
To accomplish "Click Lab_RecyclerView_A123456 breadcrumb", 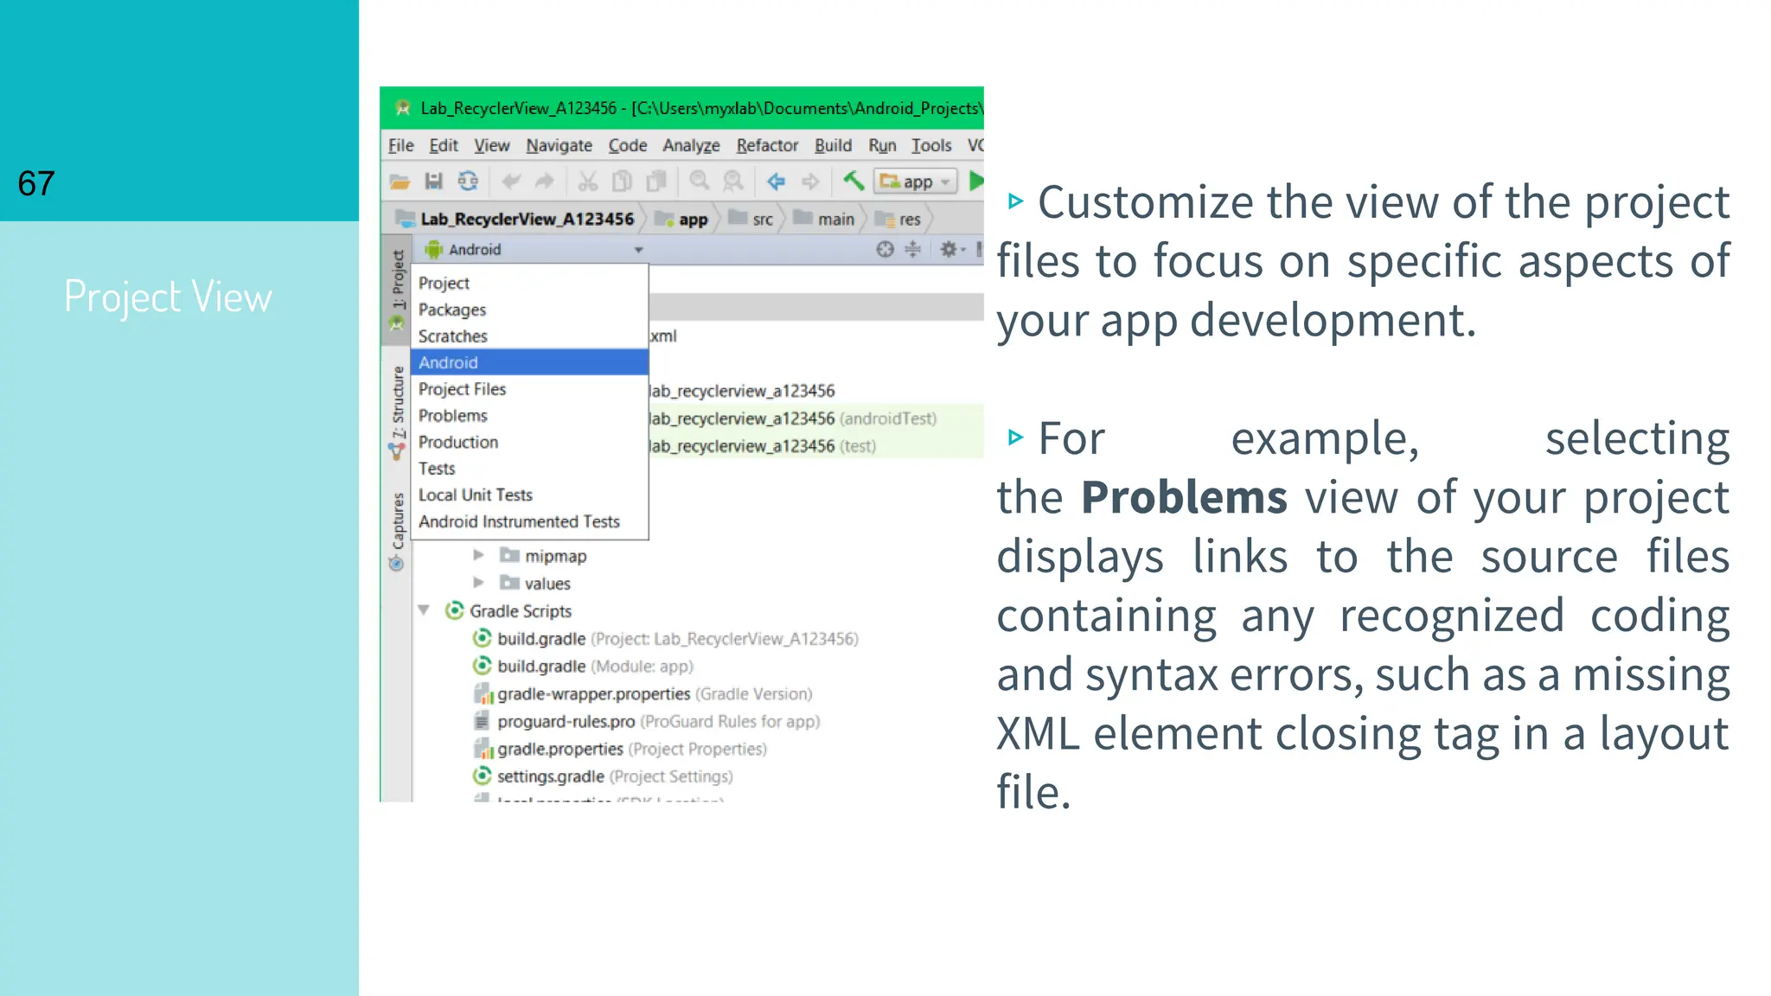I will coord(517,219).
